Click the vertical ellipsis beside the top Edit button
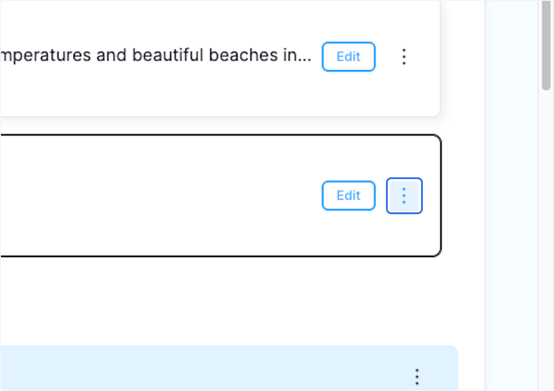The height and width of the screenshot is (391, 554). click(403, 56)
